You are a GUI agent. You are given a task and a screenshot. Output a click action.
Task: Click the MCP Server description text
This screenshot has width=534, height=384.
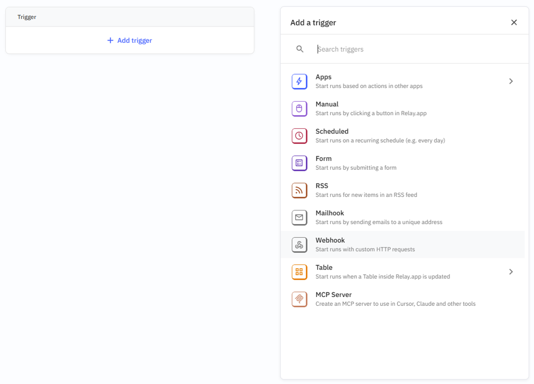tap(395, 304)
